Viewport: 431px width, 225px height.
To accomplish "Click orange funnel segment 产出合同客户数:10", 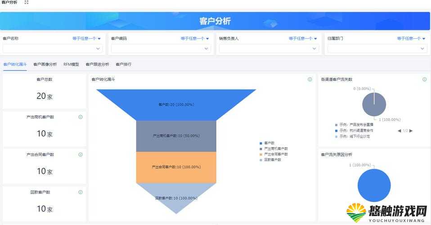I will [176, 167].
